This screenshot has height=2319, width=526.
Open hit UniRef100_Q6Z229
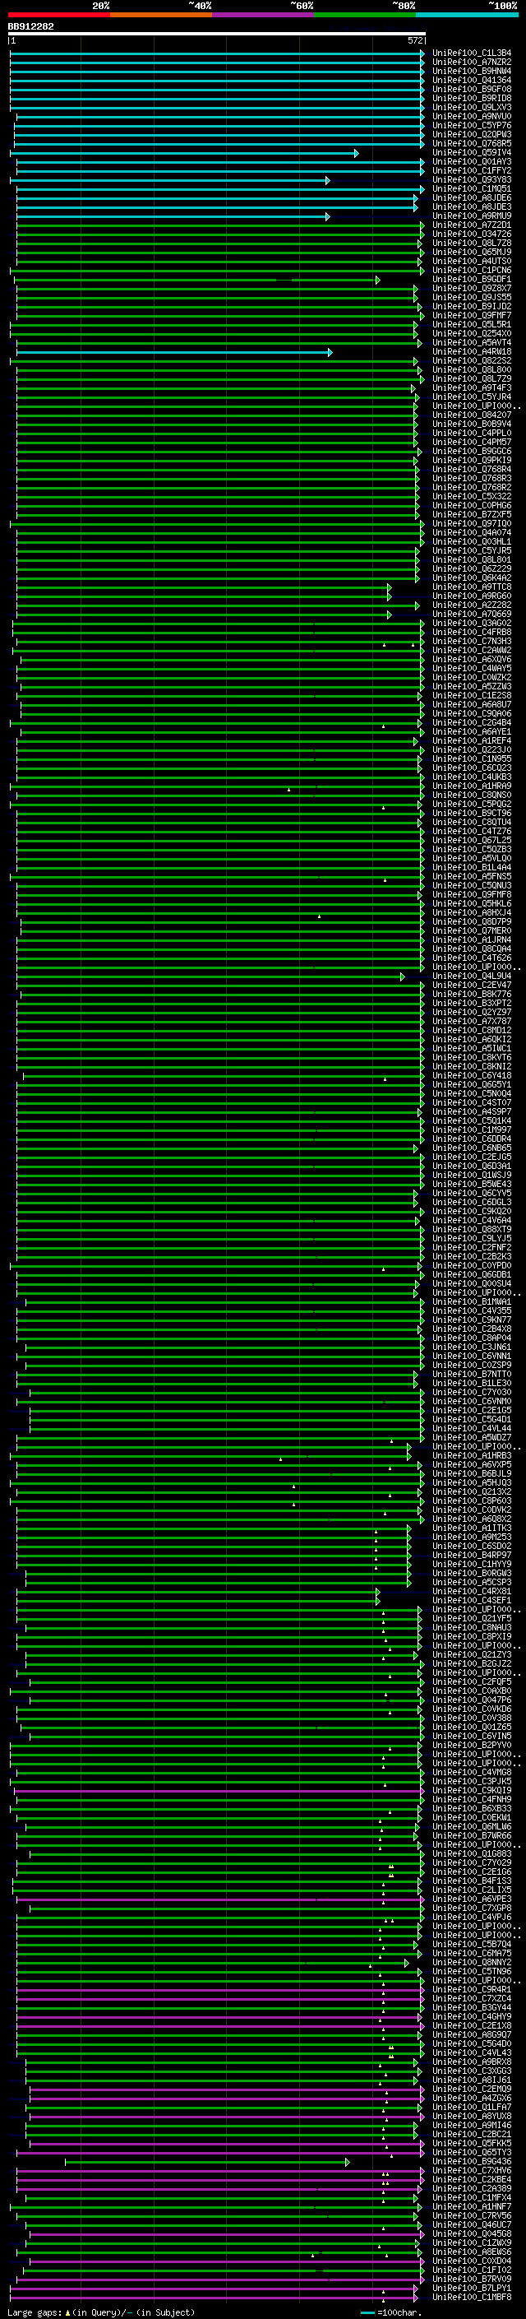click(472, 569)
